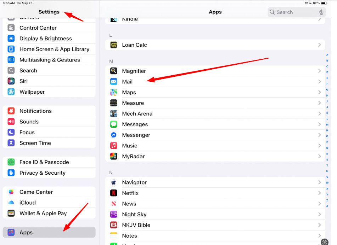337x245 pixels.
Task: Tap the Control Center icon
Action: [11, 28]
